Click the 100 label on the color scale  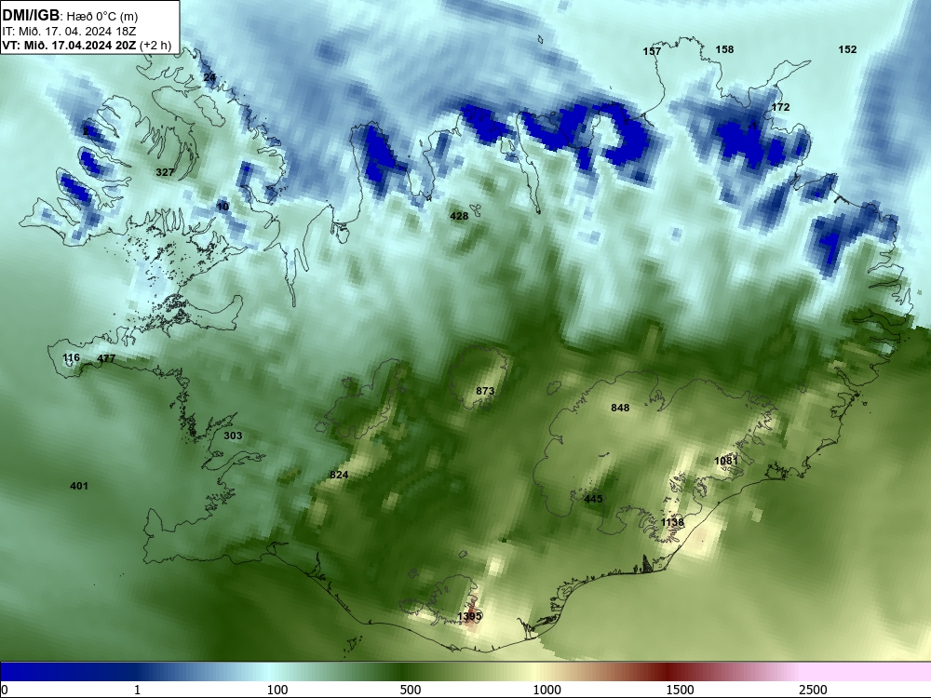tap(277, 690)
